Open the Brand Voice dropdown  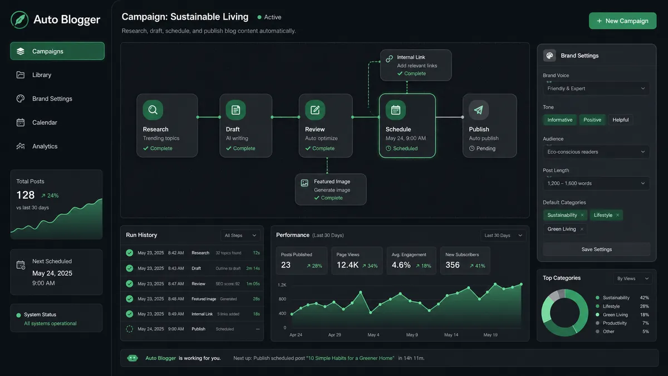coord(596,89)
